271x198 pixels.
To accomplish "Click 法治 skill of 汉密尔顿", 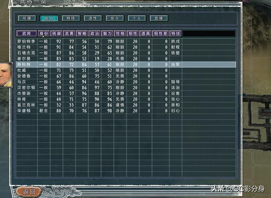I will (x=175, y=88).
